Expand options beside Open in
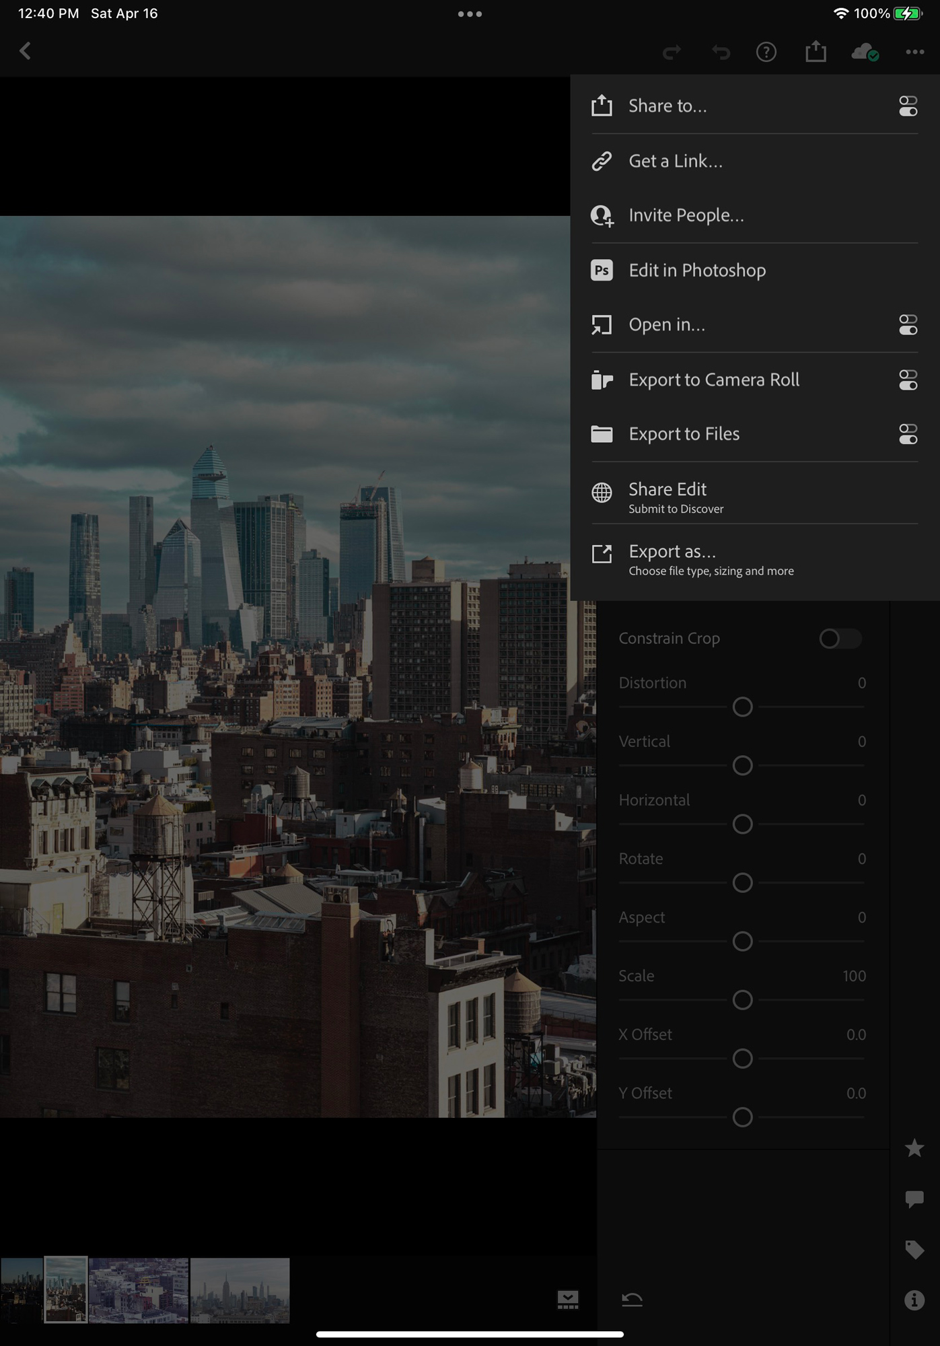The image size is (940, 1346). (x=908, y=325)
